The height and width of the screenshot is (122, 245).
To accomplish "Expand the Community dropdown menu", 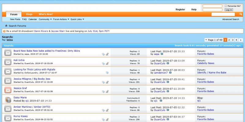I will click(45, 19).
